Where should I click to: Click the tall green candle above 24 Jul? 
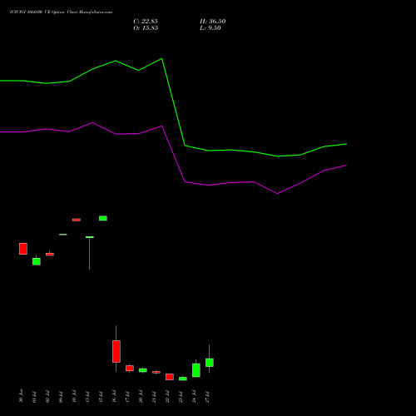[196, 370]
